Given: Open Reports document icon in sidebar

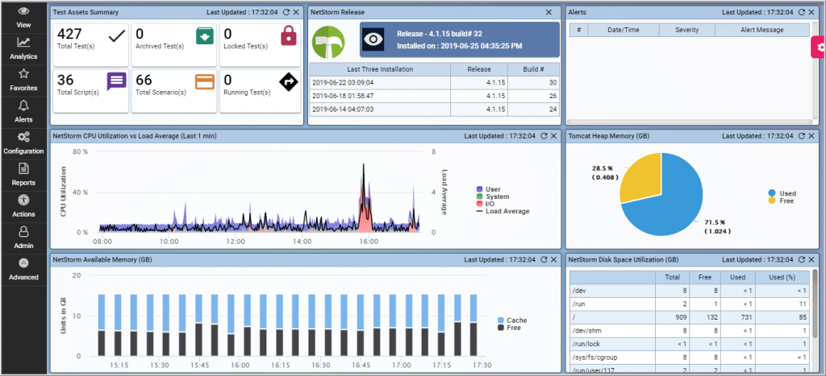Looking at the screenshot, I should pos(23,169).
